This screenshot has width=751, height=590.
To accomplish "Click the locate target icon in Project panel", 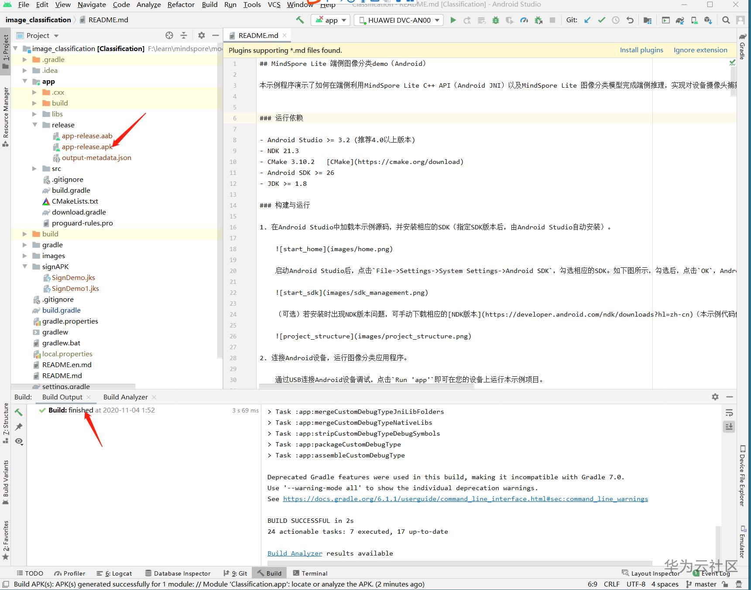I will point(169,35).
